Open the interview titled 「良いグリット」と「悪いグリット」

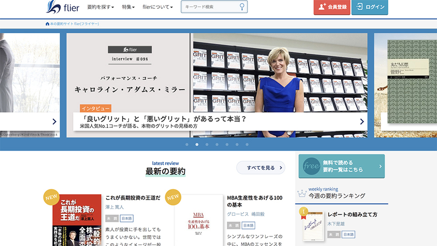(164, 119)
